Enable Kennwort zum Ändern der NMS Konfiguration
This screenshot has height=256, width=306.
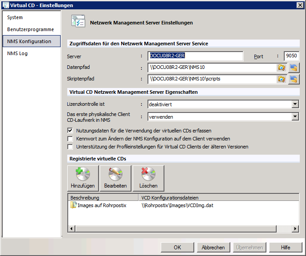tap(70, 139)
